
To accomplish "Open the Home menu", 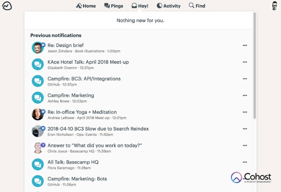I will pos(86,6).
